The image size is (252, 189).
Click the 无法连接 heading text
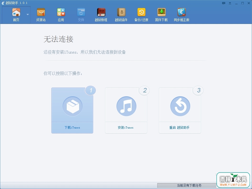(x=58, y=39)
